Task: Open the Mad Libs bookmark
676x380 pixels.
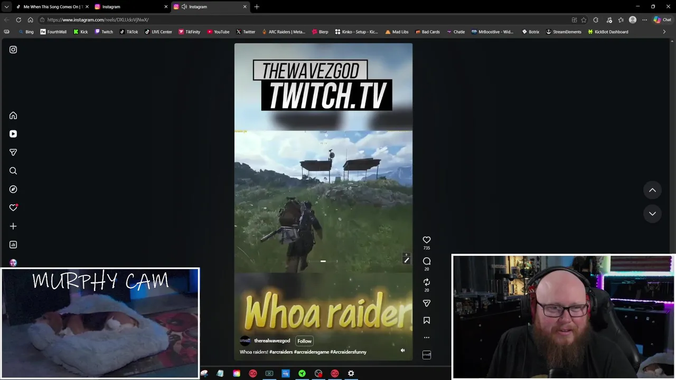Action: [397, 32]
